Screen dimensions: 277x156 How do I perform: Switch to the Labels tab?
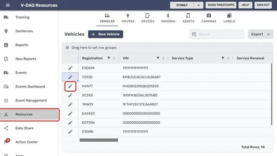click(229, 18)
